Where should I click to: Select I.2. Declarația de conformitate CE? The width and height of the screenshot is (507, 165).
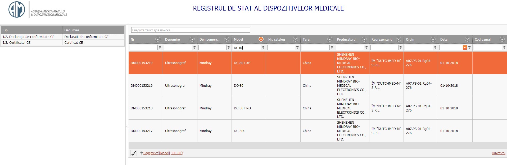[x=29, y=37]
